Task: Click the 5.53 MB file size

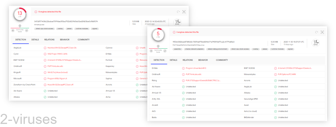Action: click(136, 21)
